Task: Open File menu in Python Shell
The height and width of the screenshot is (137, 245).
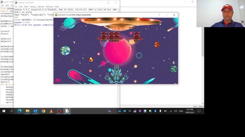Action: tap(16, 6)
